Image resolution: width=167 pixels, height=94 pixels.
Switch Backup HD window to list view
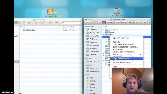coord(16,23)
